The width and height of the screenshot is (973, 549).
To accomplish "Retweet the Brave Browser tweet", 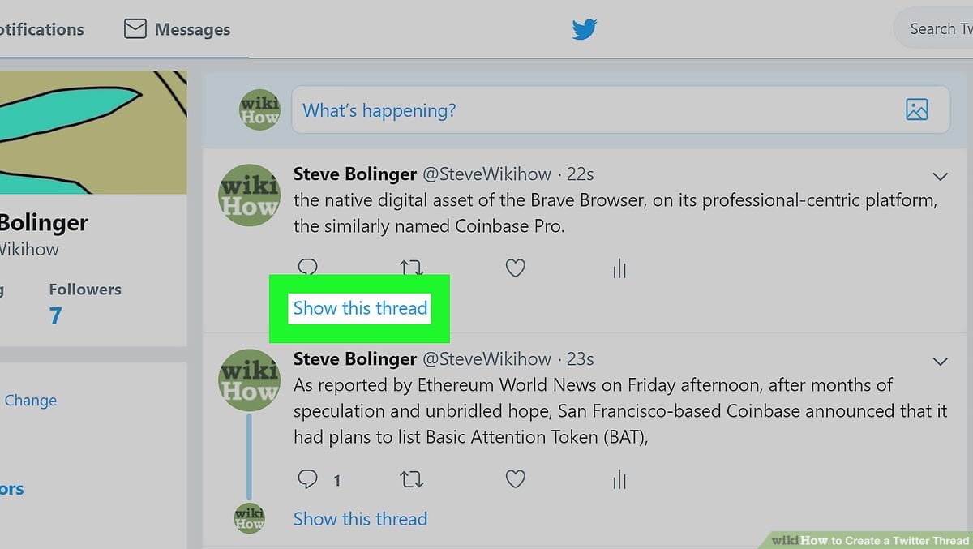I will pyautogui.click(x=412, y=268).
